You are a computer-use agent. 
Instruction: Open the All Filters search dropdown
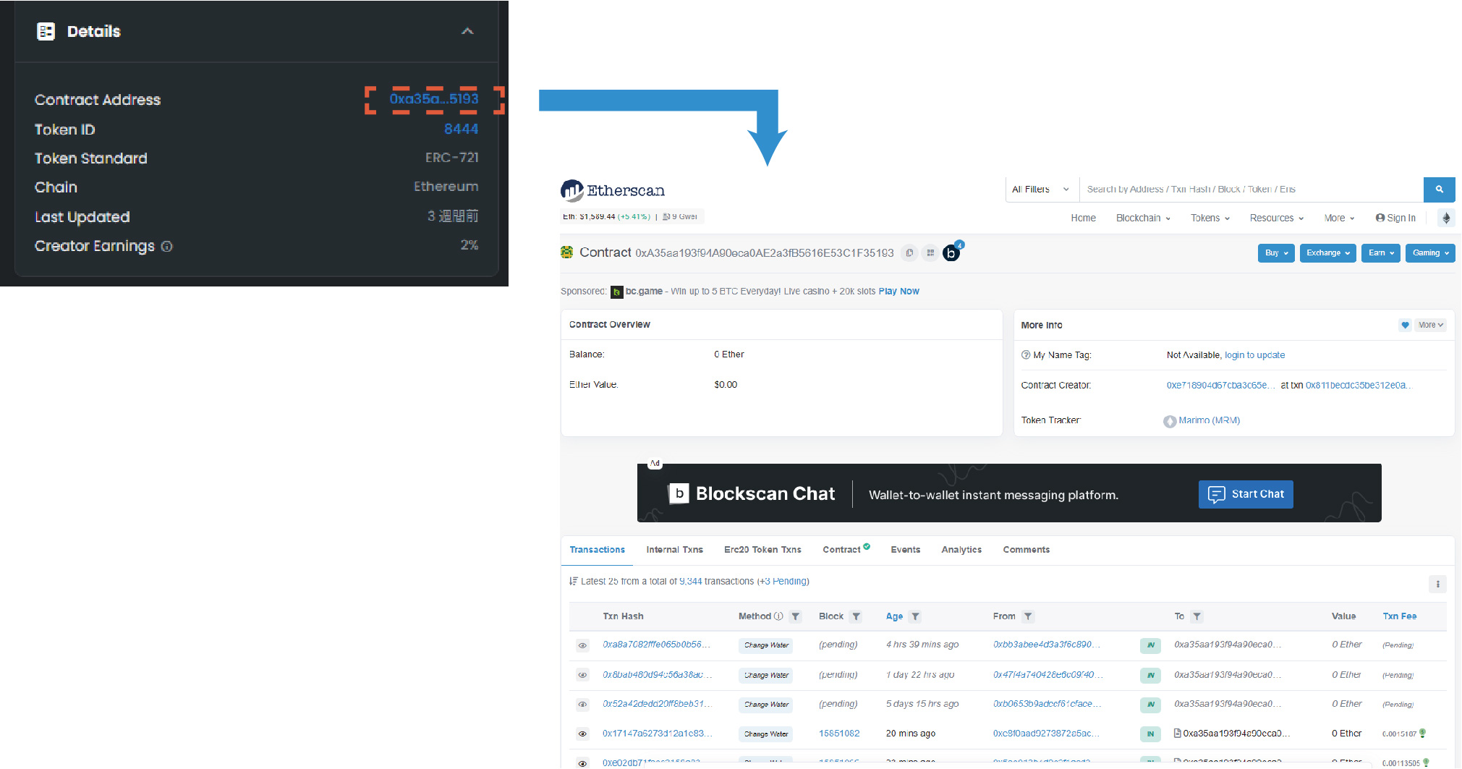click(1040, 190)
